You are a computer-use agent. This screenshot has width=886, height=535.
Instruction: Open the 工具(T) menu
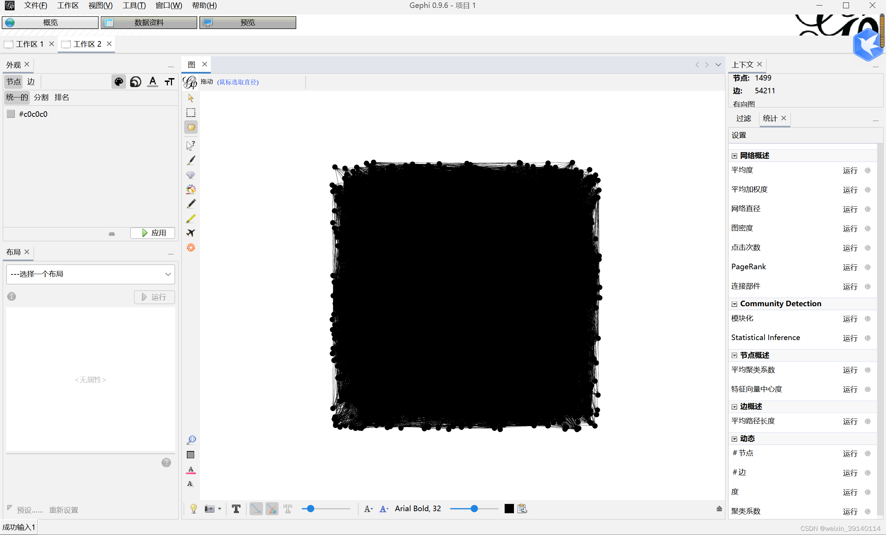coord(134,6)
